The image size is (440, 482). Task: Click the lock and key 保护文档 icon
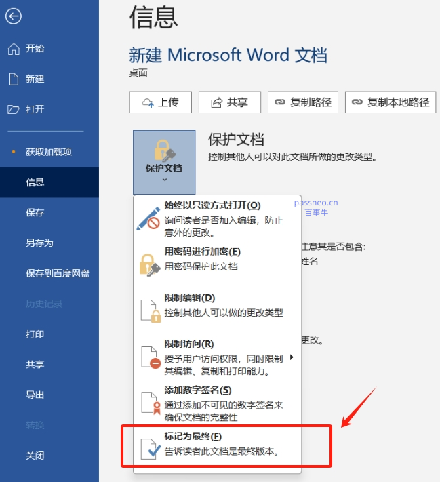164,150
